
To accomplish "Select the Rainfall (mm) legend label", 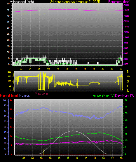I will point(9,95).
